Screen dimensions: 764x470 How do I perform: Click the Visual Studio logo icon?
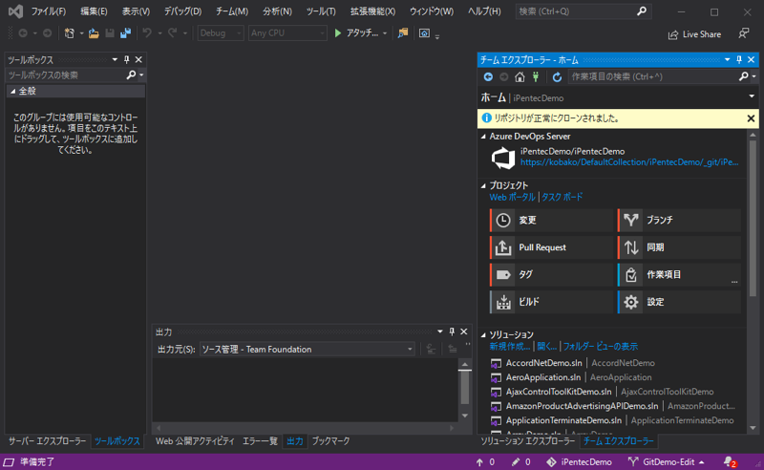coord(15,11)
